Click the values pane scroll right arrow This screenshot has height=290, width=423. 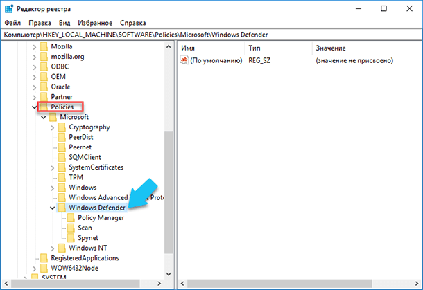(417, 283)
